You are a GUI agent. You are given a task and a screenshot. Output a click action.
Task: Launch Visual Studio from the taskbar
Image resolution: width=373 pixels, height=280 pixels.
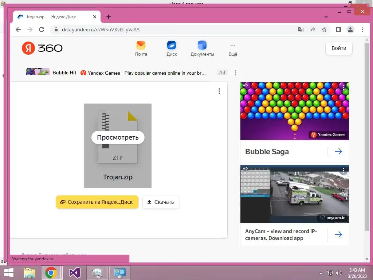coord(74,273)
